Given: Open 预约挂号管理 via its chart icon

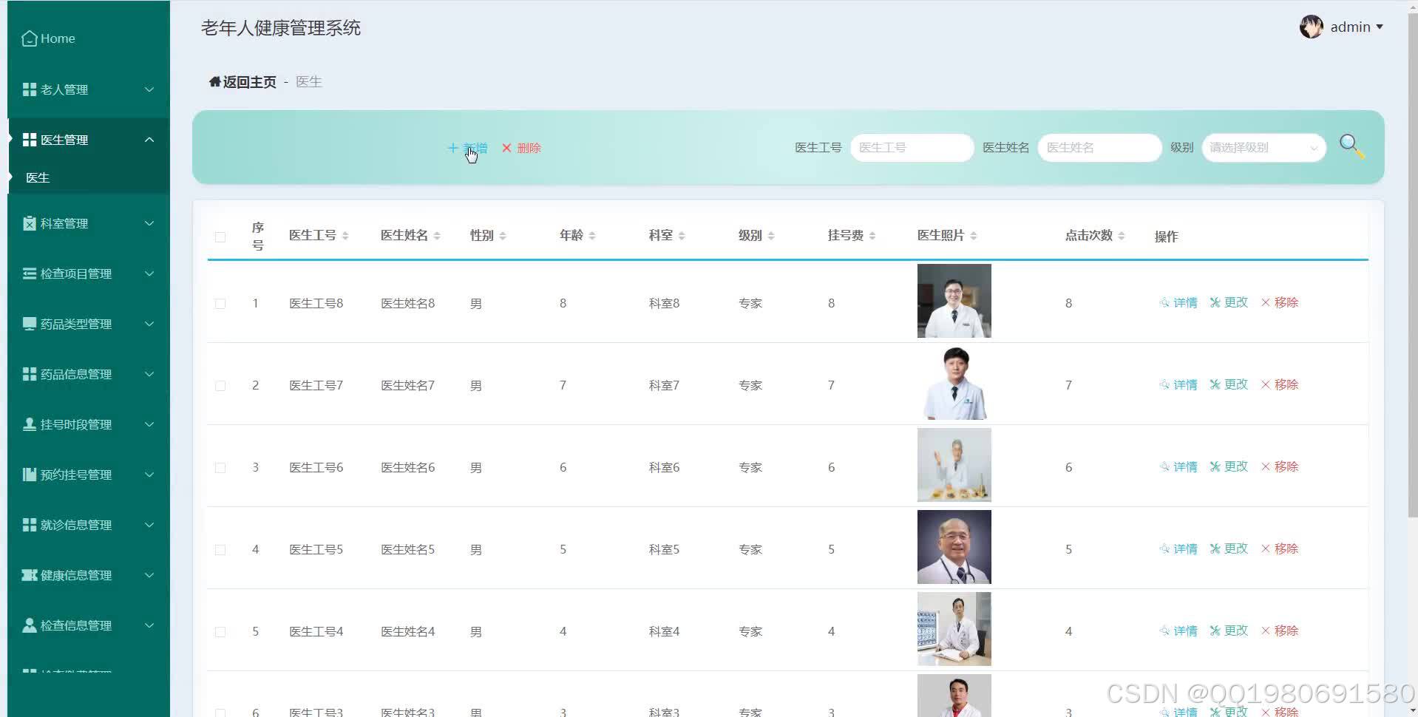Looking at the screenshot, I should [29, 475].
